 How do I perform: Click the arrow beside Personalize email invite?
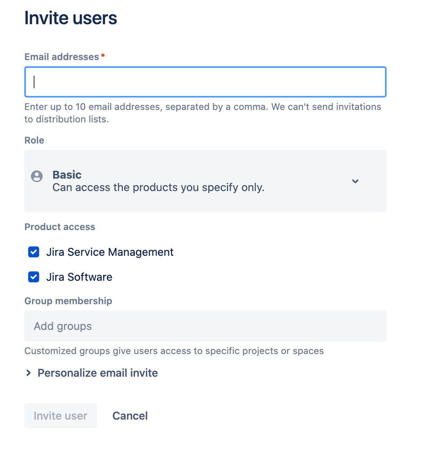point(28,373)
